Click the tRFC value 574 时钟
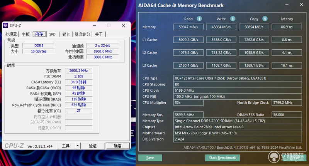 (79, 105)
